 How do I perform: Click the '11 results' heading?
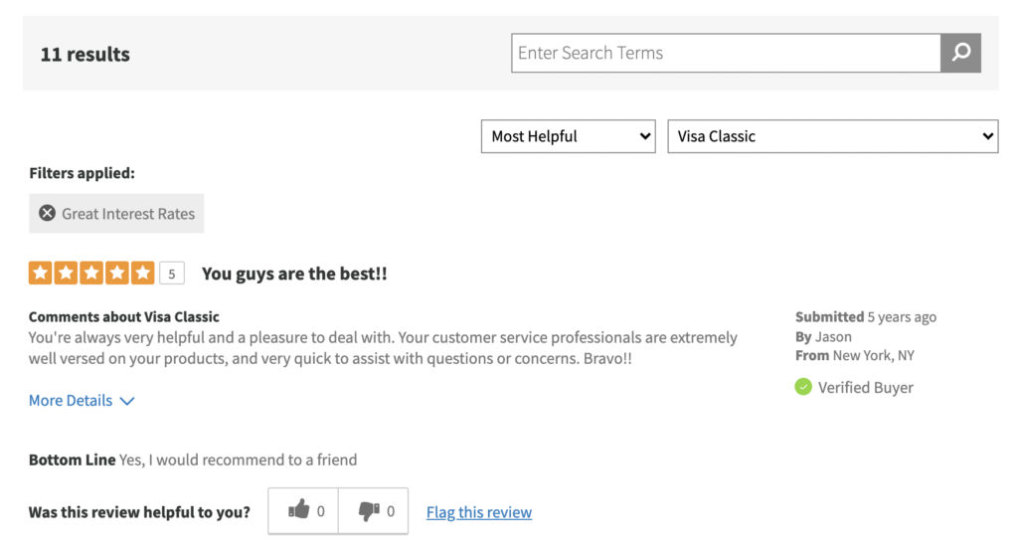point(85,55)
